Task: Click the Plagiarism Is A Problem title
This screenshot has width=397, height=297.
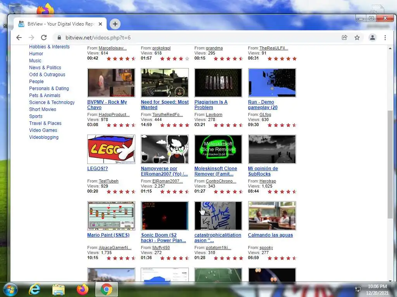Action: pos(211,104)
